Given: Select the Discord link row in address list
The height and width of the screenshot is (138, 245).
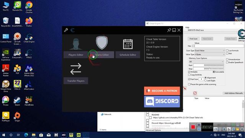Looking at the screenshot, I should (166, 123).
